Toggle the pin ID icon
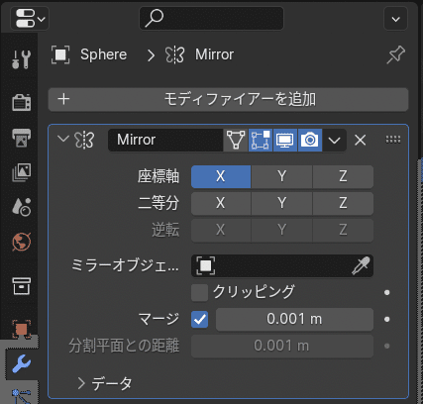The image size is (423, 404). point(395,54)
